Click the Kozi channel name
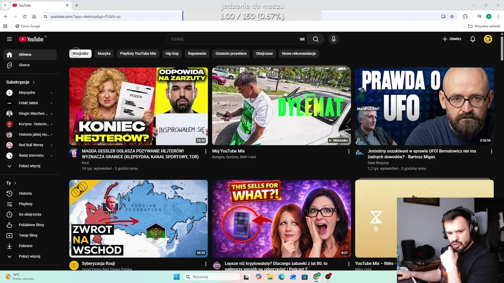The height and width of the screenshot is (283, 504). (85, 163)
